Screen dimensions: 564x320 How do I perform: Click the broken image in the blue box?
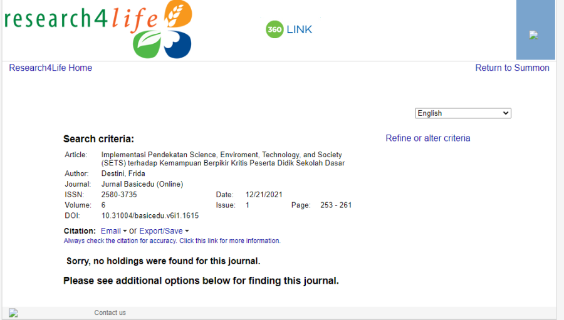pos(534,35)
